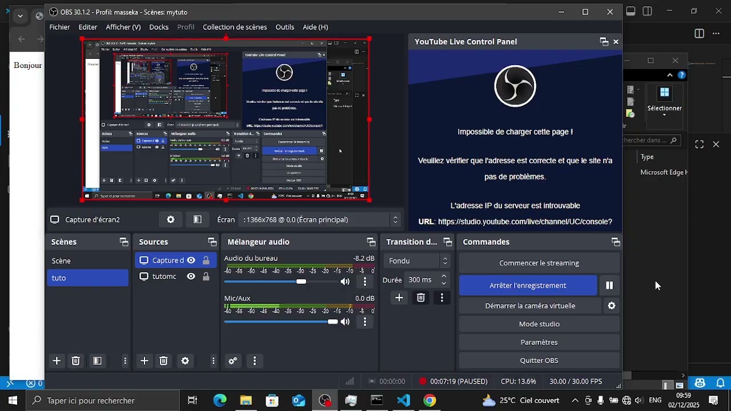Toggle lock on Capture d source
This screenshot has height=411, width=731.
click(206, 260)
